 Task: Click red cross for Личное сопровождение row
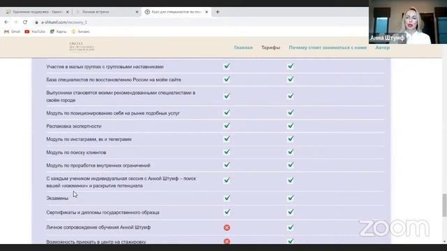point(227,227)
